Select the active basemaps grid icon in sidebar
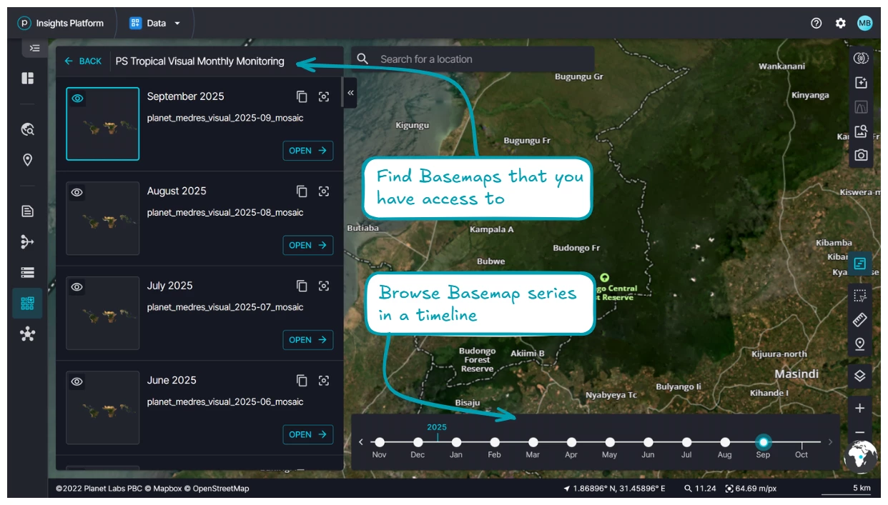Screen dimensions: 888x505 click(x=27, y=303)
